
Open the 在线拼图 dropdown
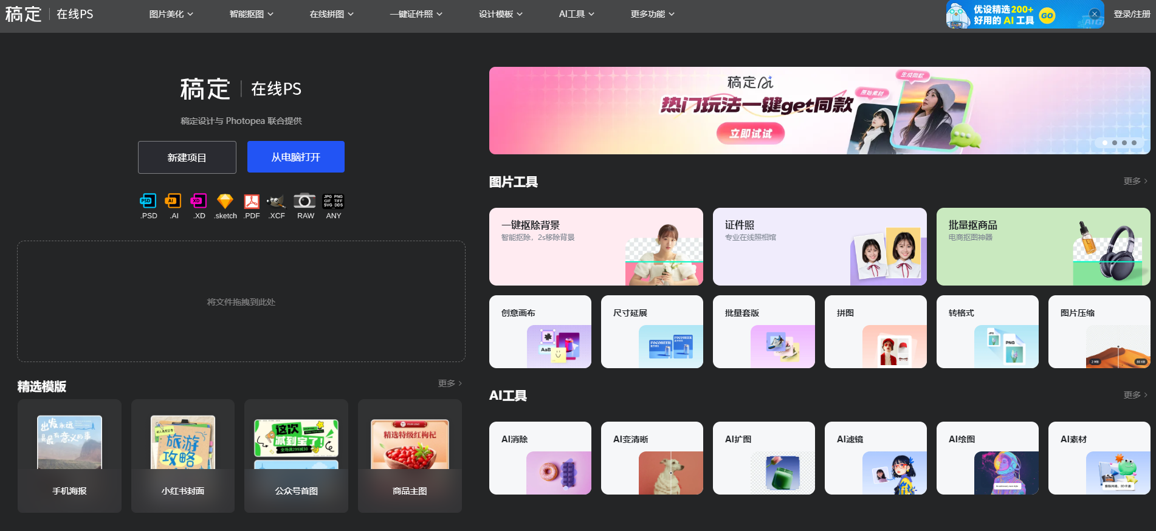tap(331, 14)
